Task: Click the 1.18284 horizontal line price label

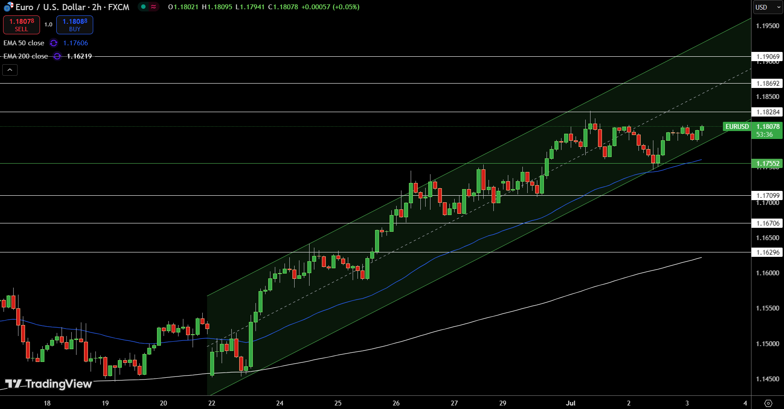Action: tap(768, 112)
